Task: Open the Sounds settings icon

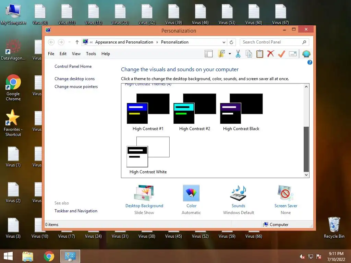Action: pyautogui.click(x=239, y=193)
